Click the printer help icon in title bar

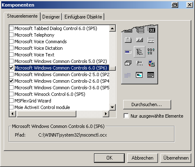click(175, 5)
